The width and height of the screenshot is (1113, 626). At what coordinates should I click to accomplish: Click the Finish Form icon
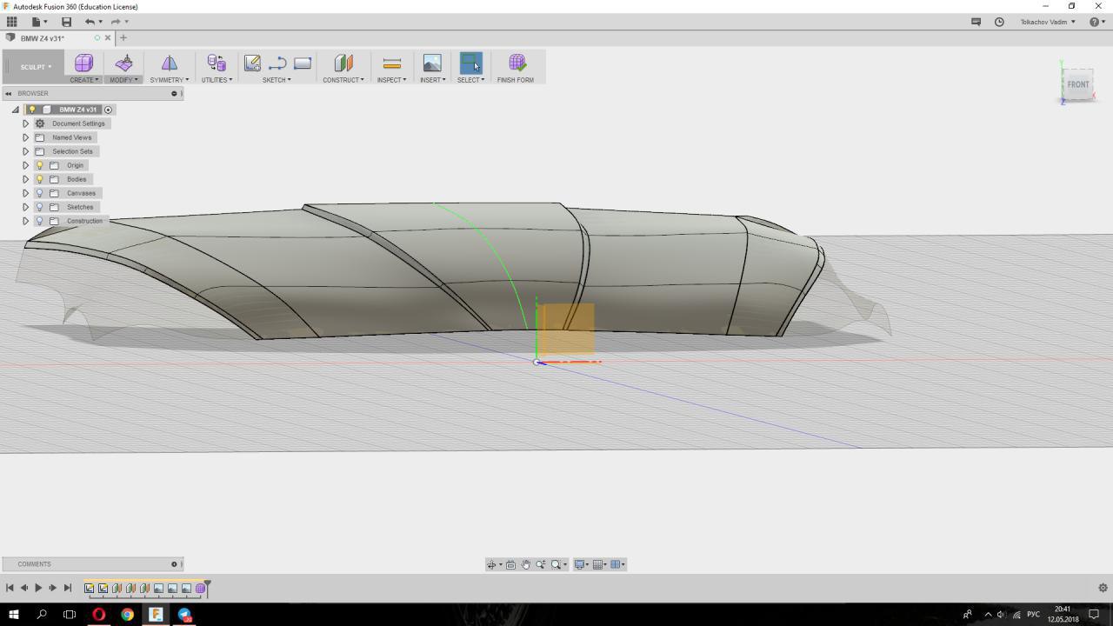point(517,63)
